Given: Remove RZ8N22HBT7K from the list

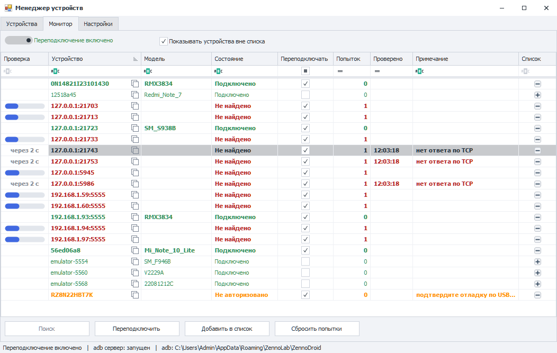Looking at the screenshot, I should pos(537,295).
